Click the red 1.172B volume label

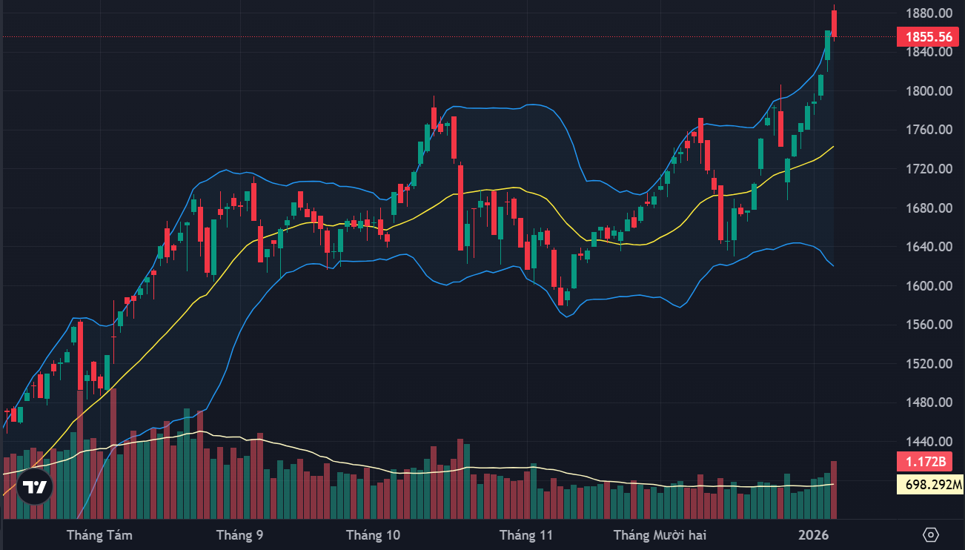924,461
